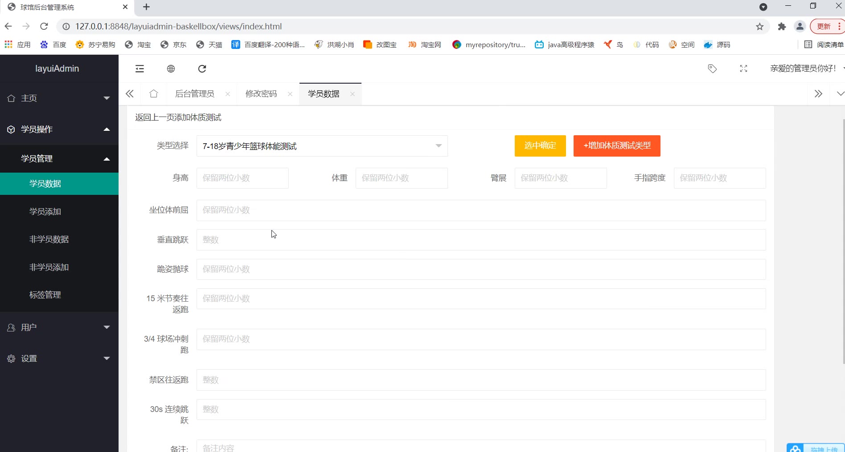Image resolution: width=845 pixels, height=452 pixels.
Task: Open the java高级程序猿 bookmark
Action: point(565,44)
